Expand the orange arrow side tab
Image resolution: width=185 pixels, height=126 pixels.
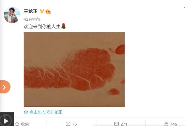5,87
